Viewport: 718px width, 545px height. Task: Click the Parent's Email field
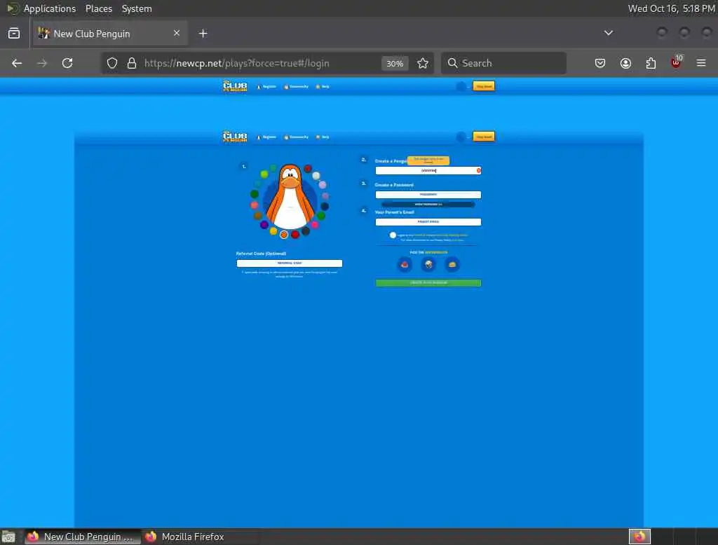pyautogui.click(x=428, y=222)
